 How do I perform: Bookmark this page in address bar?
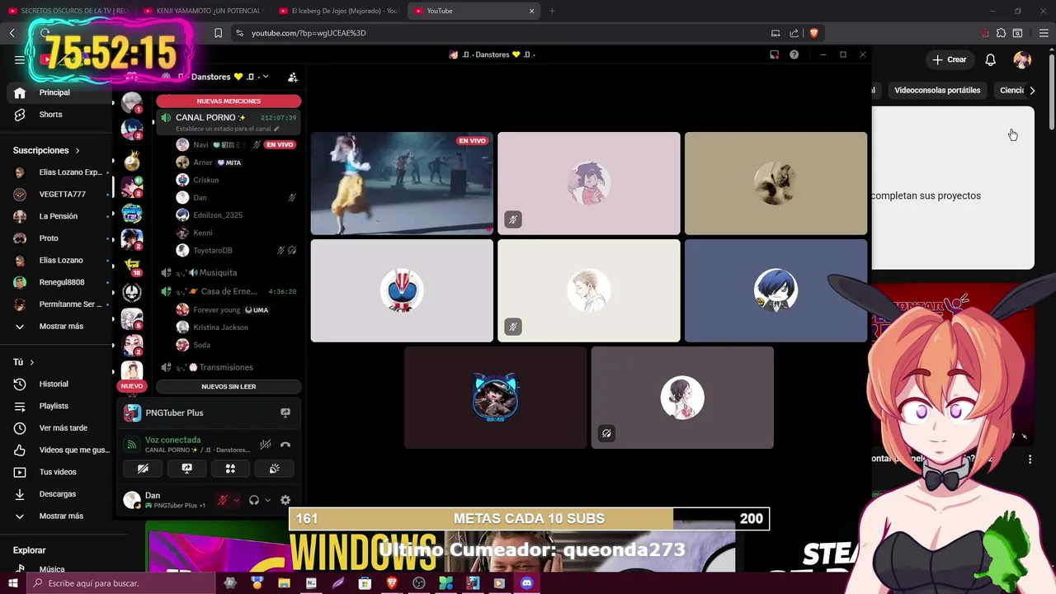pos(218,33)
